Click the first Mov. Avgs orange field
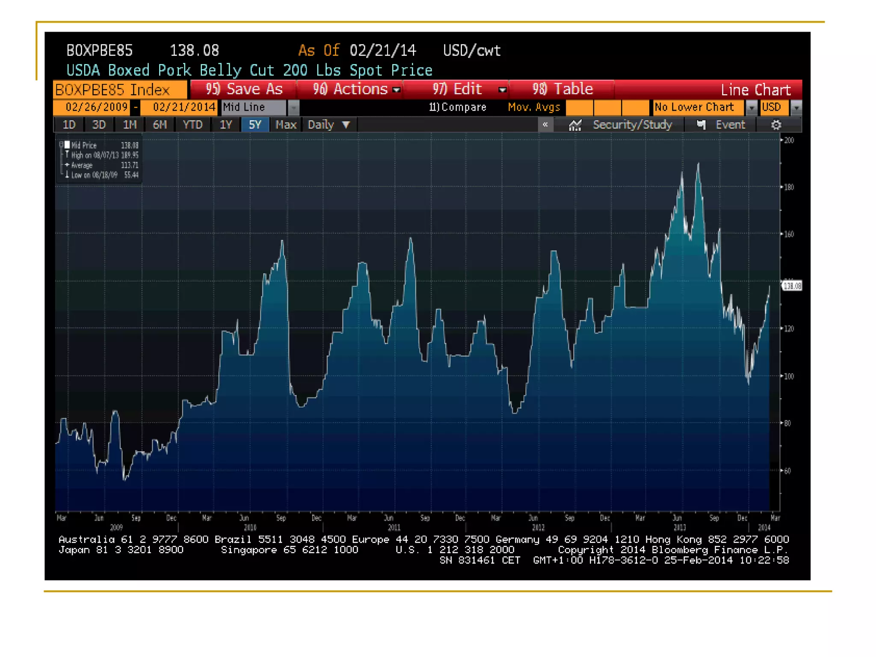The height and width of the screenshot is (657, 876). [x=579, y=107]
